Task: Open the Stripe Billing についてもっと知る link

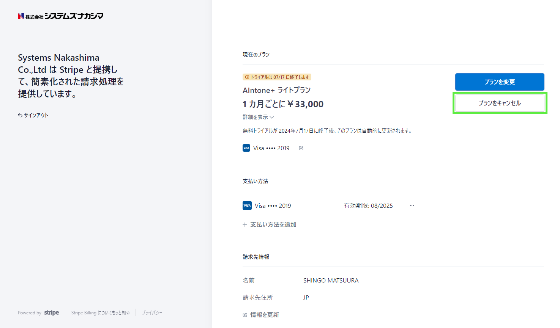Action: pos(100,313)
